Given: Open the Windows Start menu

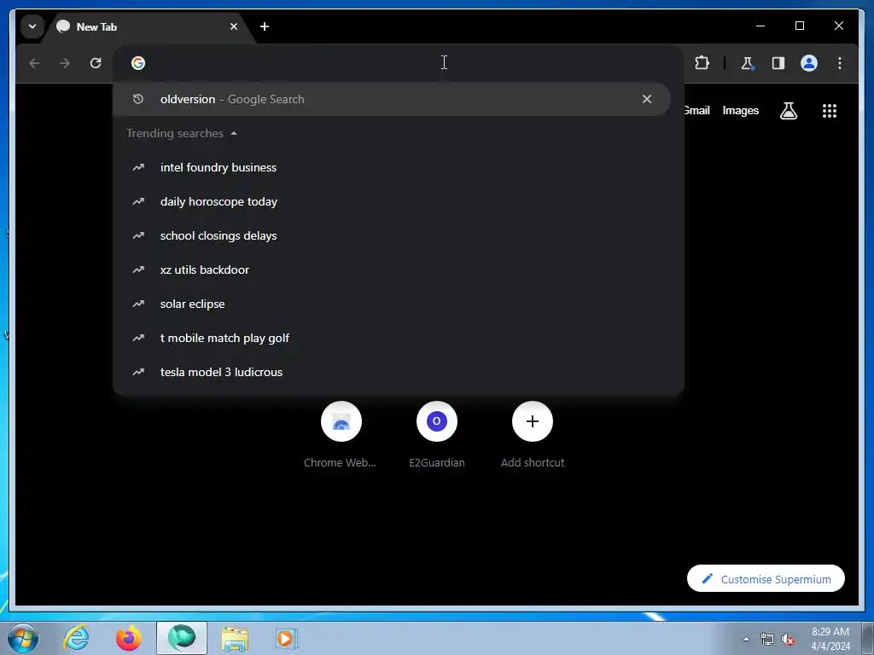Looking at the screenshot, I should (23, 638).
